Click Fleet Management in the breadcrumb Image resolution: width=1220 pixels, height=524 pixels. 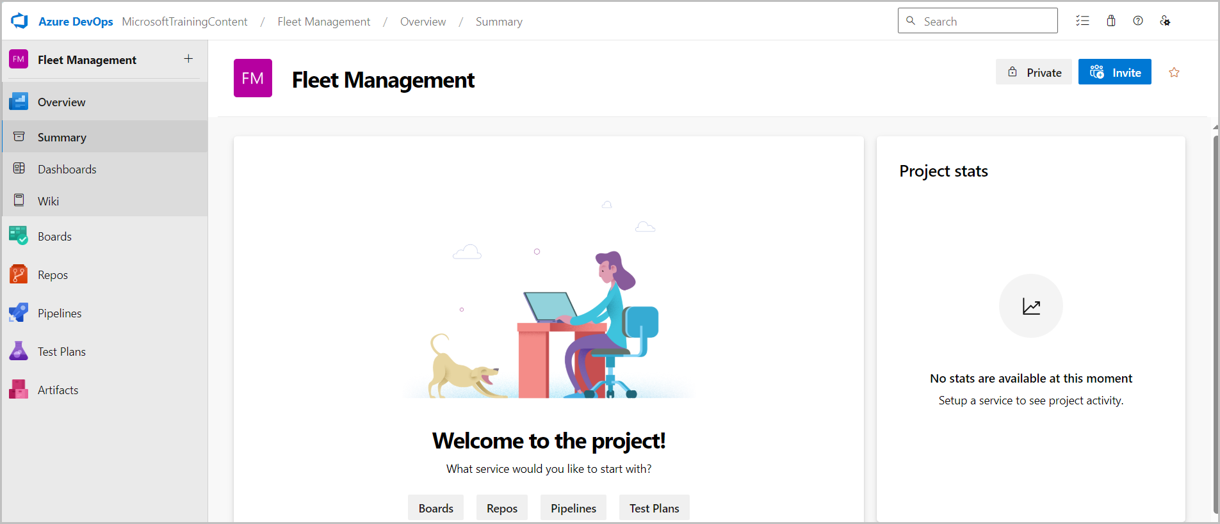pos(324,22)
